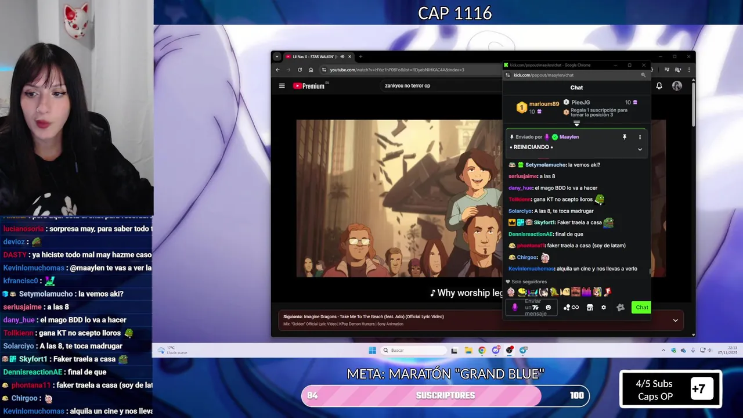
Task: Expand the REINICIANDO pinned message chevron
Action: (640, 149)
